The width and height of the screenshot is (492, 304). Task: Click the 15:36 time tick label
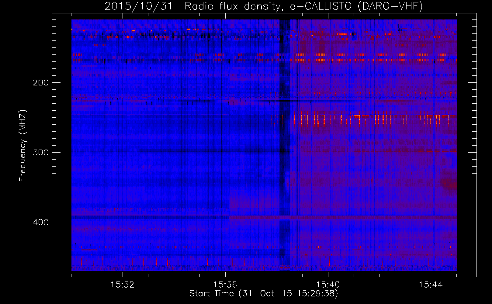click(x=225, y=285)
